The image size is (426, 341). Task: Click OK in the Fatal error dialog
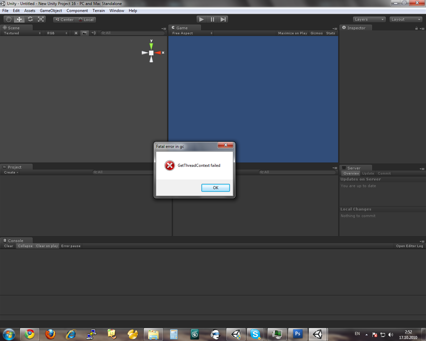point(216,188)
